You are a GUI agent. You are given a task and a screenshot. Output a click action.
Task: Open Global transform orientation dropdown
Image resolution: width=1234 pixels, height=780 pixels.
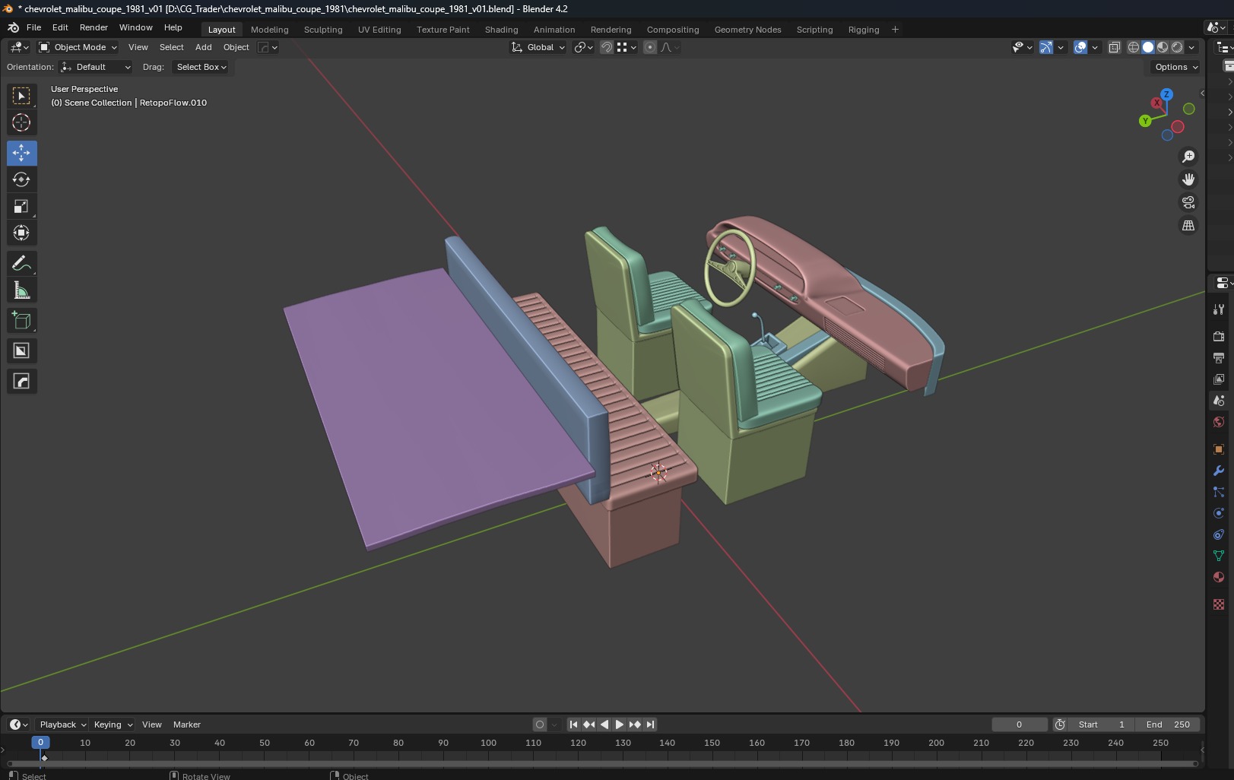[x=538, y=47]
